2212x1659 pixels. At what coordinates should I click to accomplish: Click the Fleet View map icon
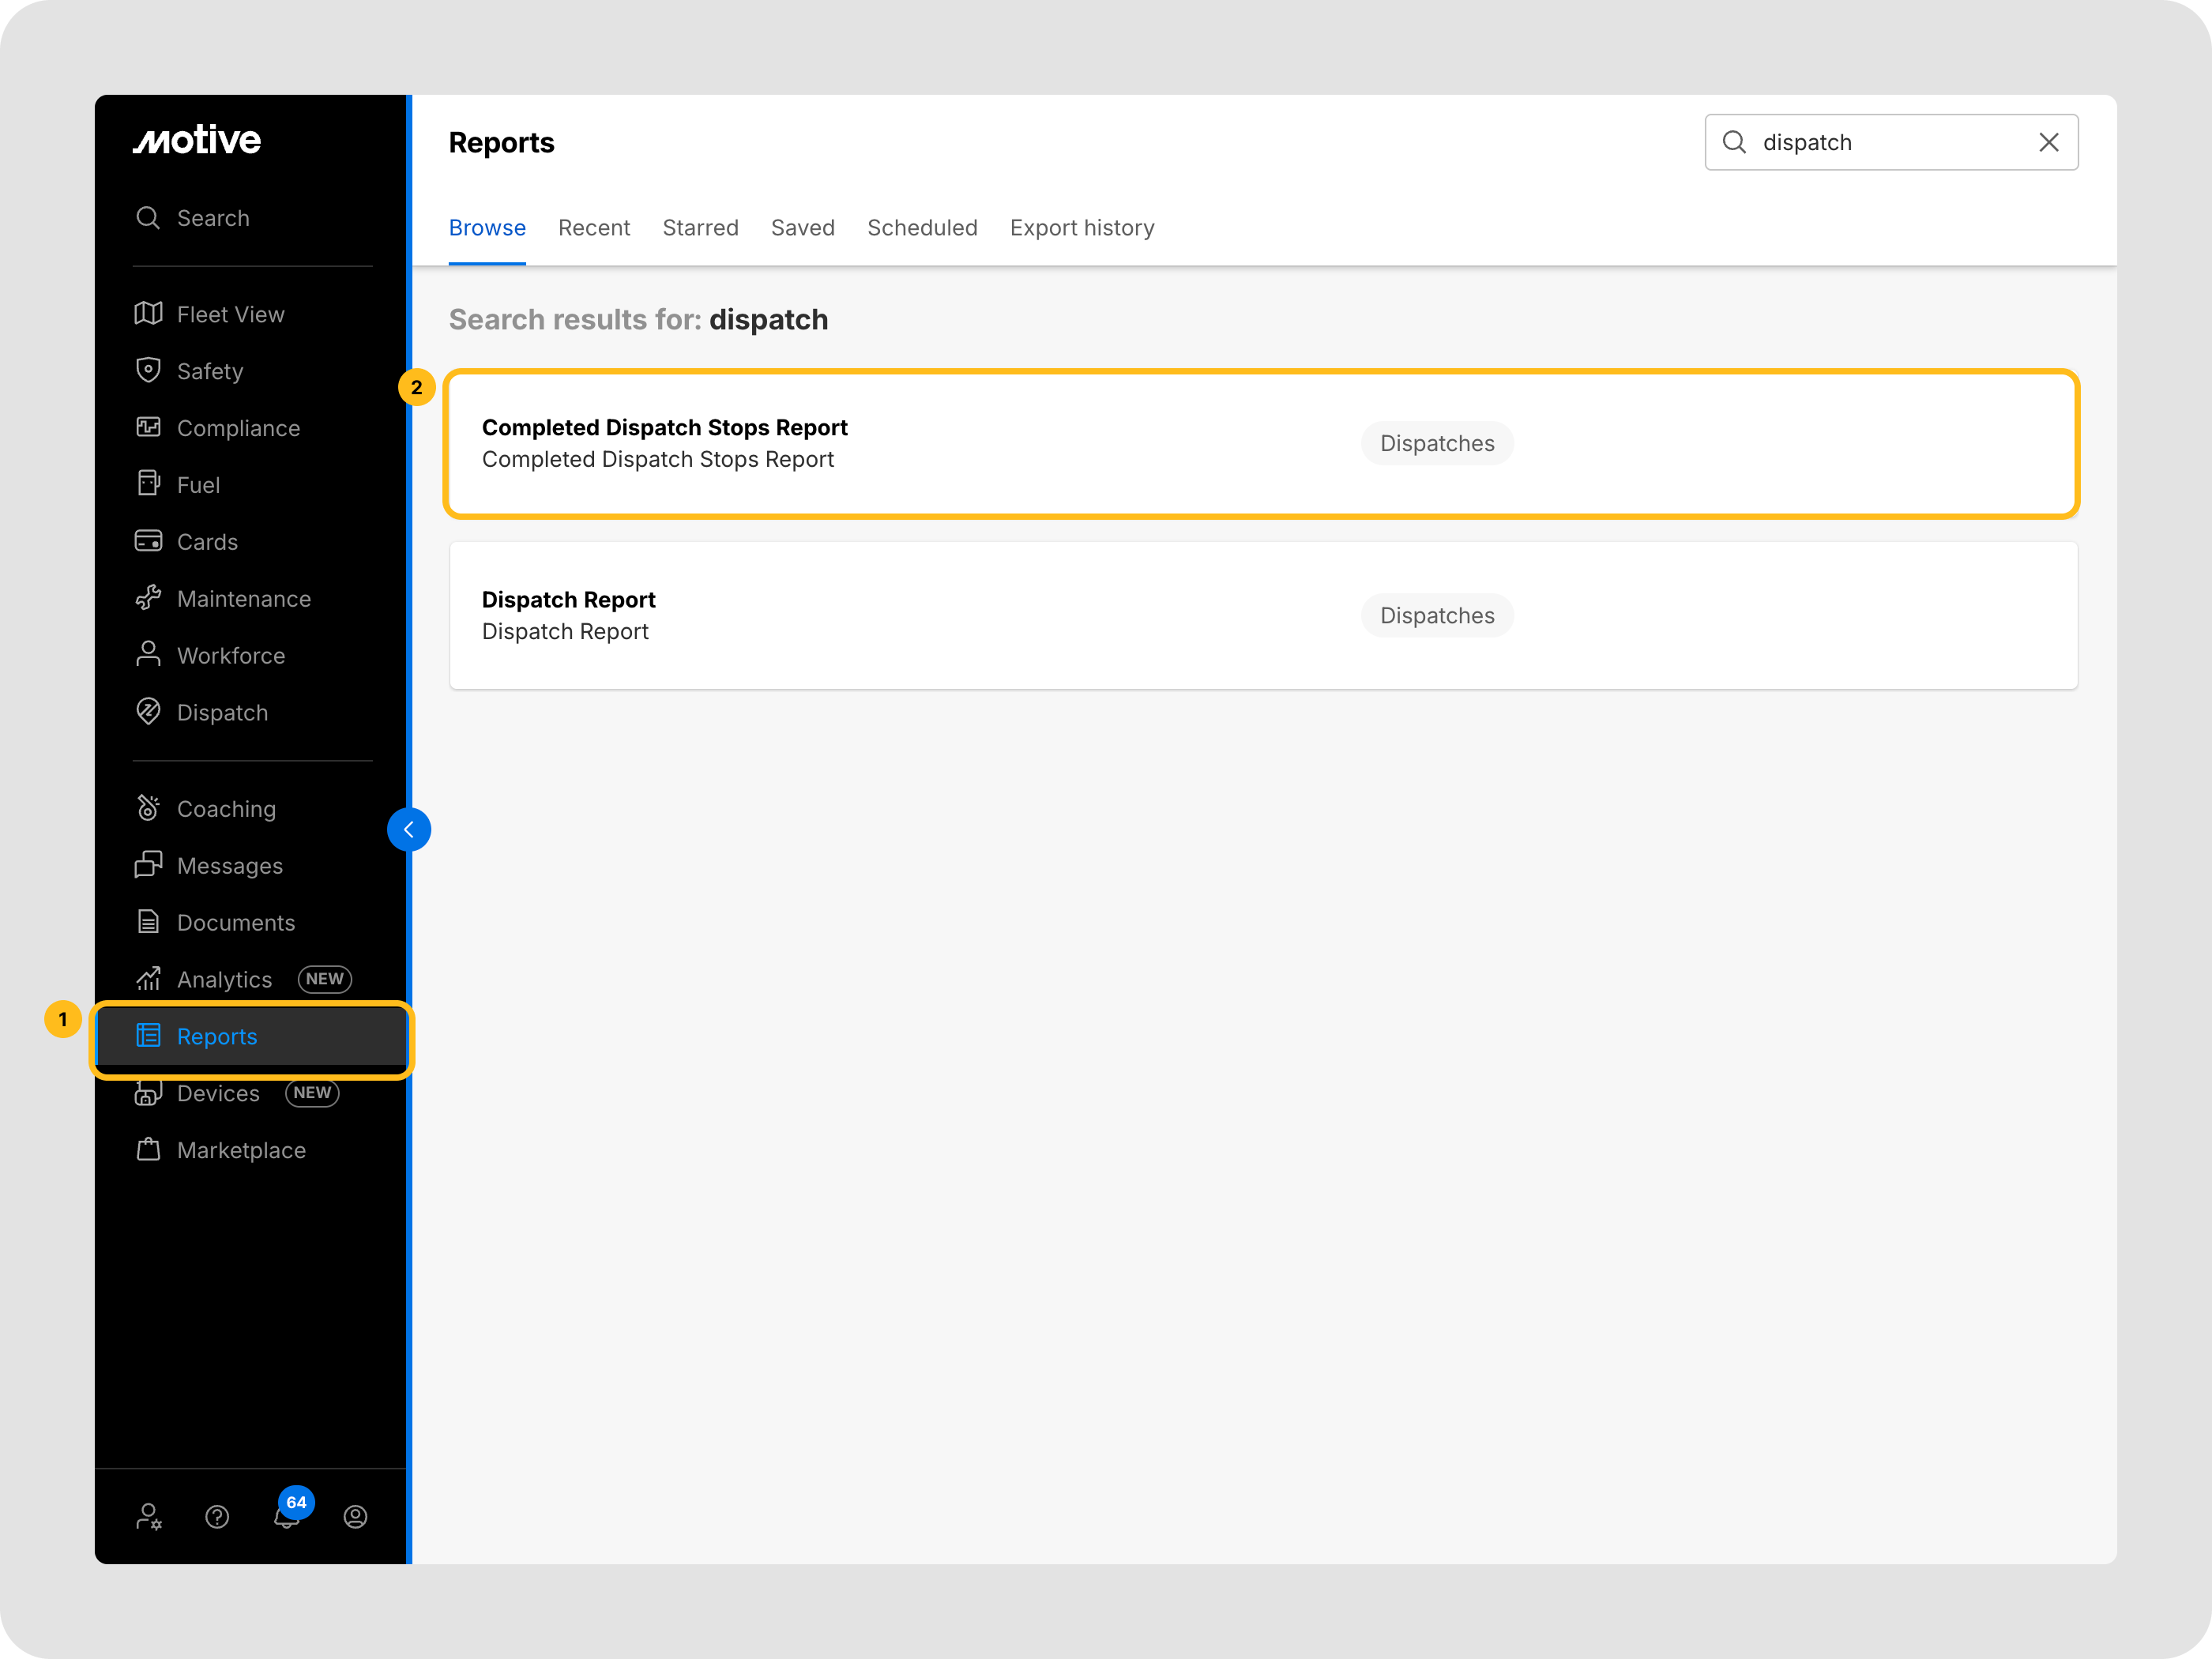point(148,314)
